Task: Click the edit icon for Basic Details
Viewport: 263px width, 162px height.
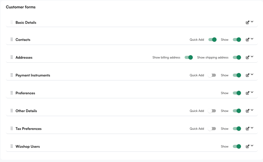Action: coord(247,22)
